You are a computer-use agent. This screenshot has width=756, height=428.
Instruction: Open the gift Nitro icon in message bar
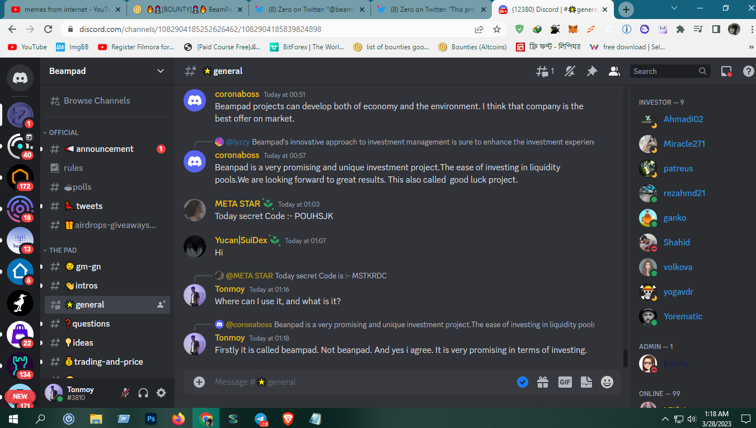[x=543, y=382]
